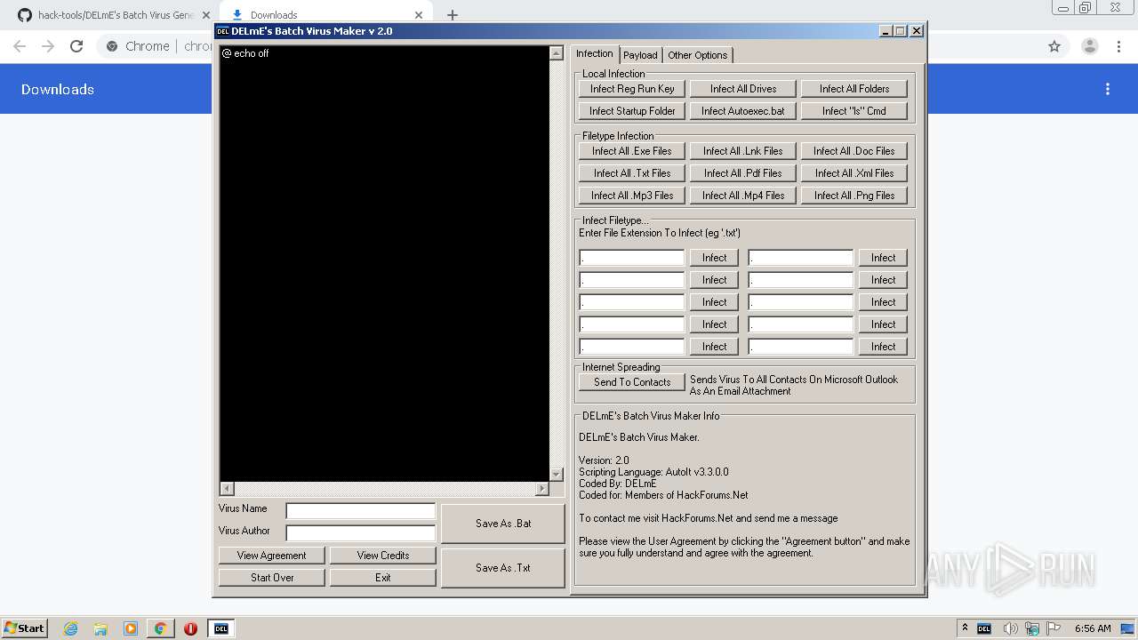Click the Exit button
Viewport: 1138px width, 640px height.
(383, 578)
